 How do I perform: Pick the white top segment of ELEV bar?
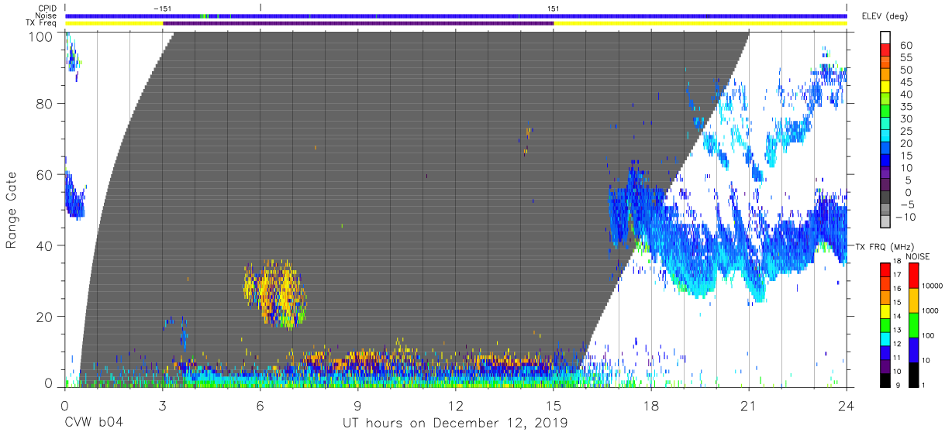[x=887, y=39]
